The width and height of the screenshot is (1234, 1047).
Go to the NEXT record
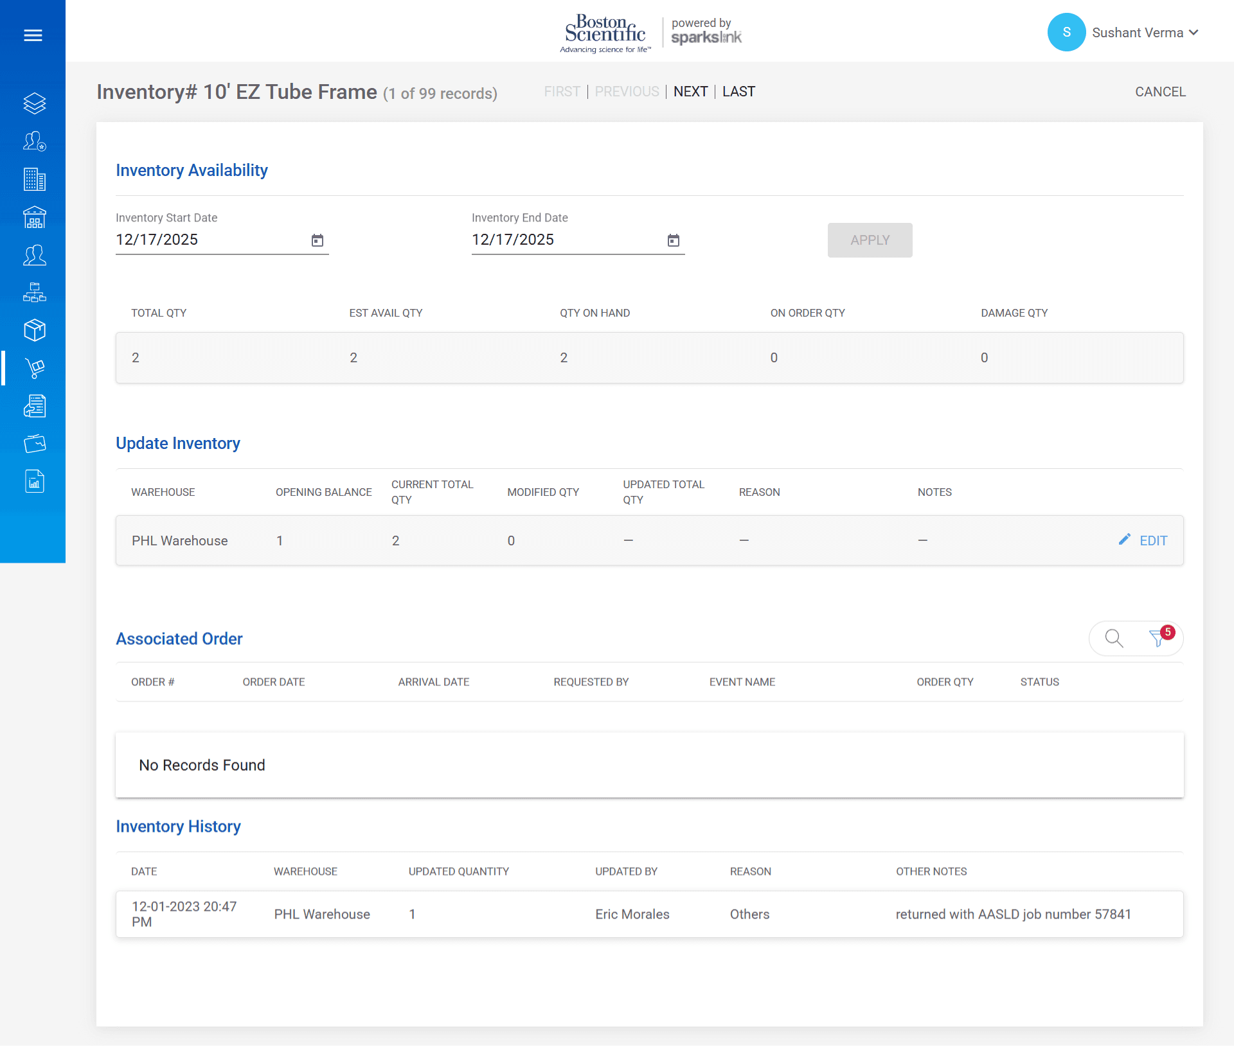click(x=690, y=91)
